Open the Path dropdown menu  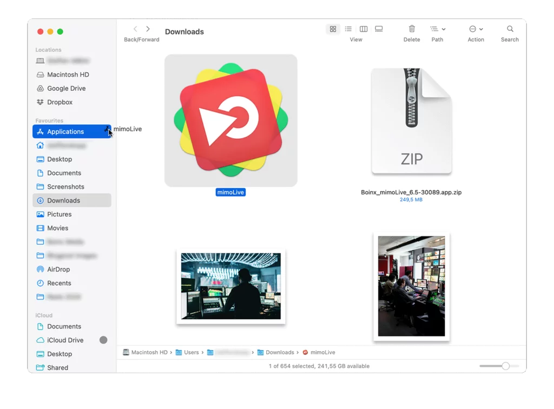437,29
